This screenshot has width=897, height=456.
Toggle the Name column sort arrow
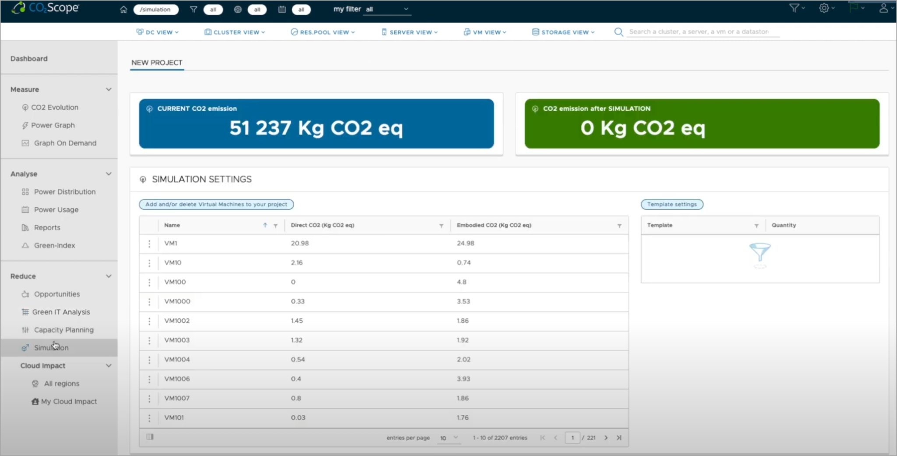click(265, 225)
